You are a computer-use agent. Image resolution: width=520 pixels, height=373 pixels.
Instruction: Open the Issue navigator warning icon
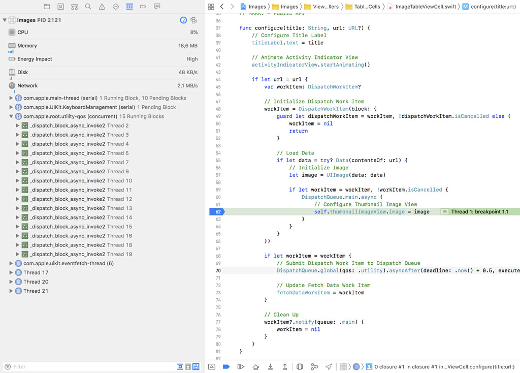[x=102, y=7]
